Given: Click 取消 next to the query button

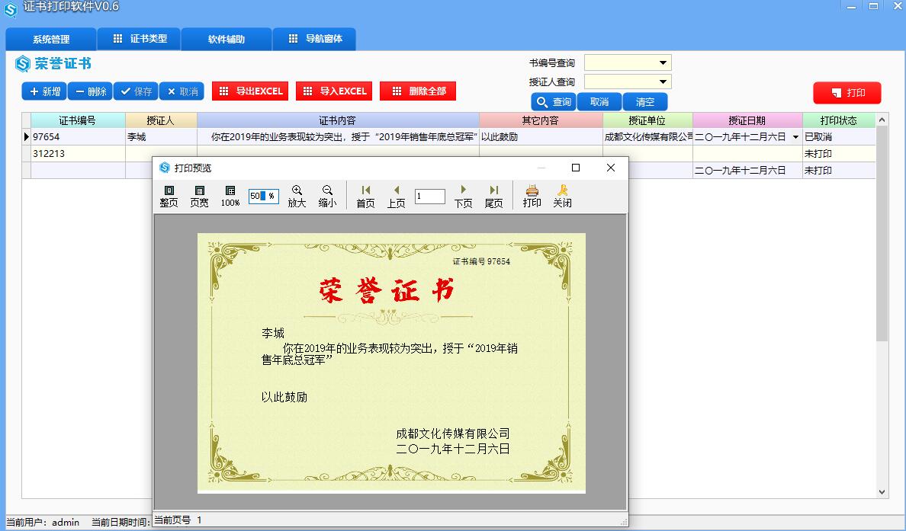Looking at the screenshot, I should 599,102.
